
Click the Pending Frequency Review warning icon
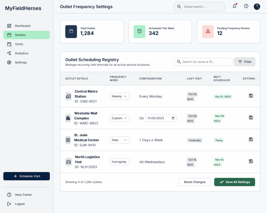click(208, 32)
